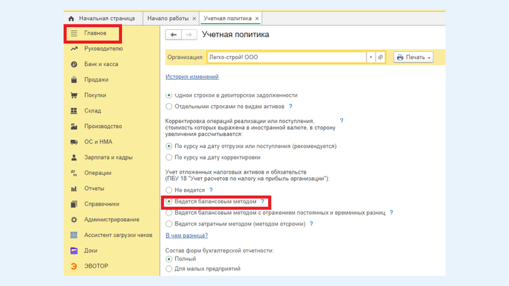Click the Организация input field
Viewport: 509px width, 286px height.
(287, 58)
